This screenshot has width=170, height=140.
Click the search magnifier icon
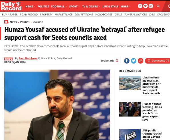pyautogui.click(x=158, y=6)
